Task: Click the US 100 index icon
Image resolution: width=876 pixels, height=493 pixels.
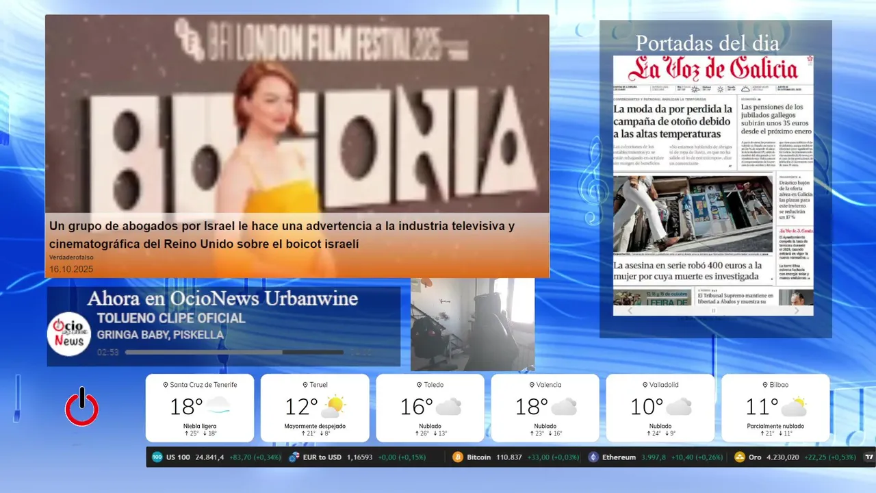Action: pyautogui.click(x=157, y=457)
